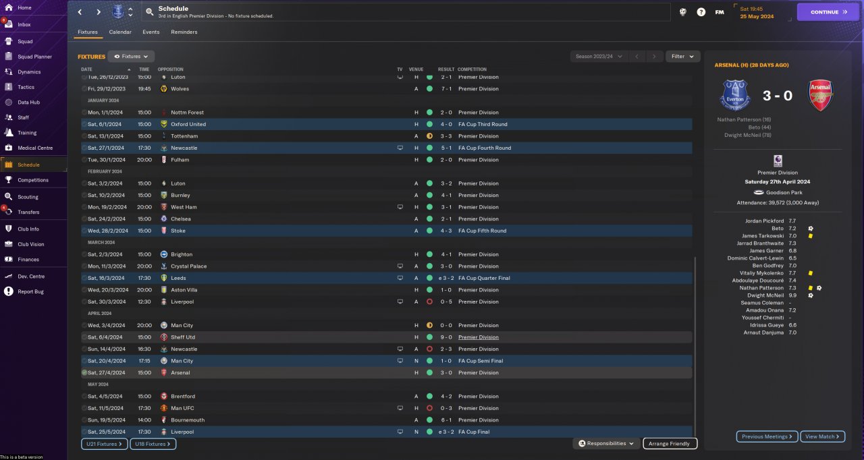
Task: Click the Wolves badge in fixtures list
Action: point(164,89)
